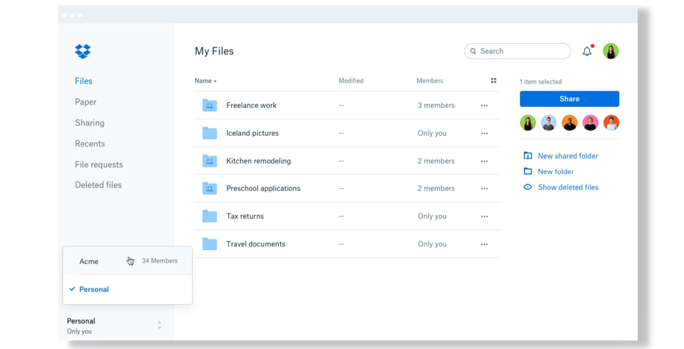Click the Freelance work shared folder icon

(209, 105)
